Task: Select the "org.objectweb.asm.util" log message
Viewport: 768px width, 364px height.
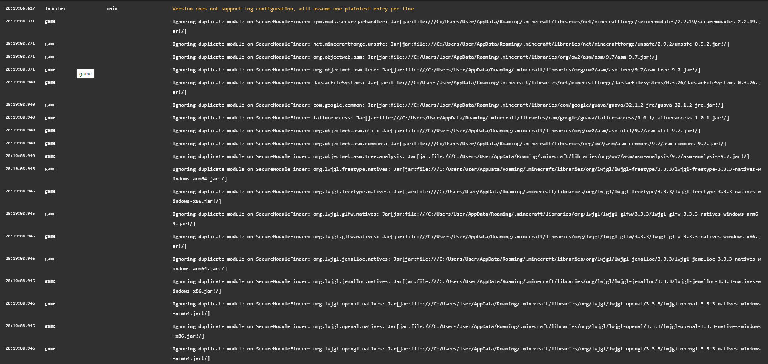Action: pos(436,131)
